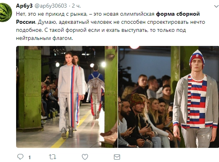Screen dimensions: 219x162
Task: Reply to the tweet via speech bubble icon
Action: [x=21, y=157]
